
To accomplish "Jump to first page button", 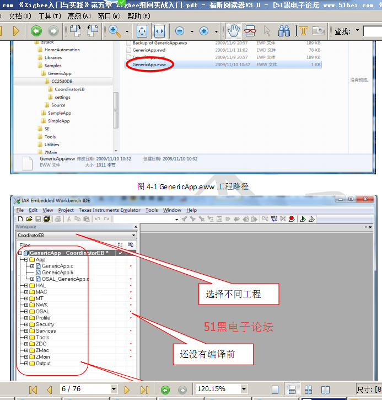I will point(33,390).
